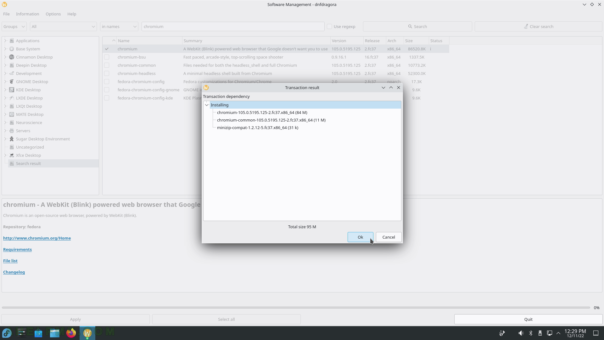604x340 pixels.
Task: Click the Servers group icon
Action: 12,131
